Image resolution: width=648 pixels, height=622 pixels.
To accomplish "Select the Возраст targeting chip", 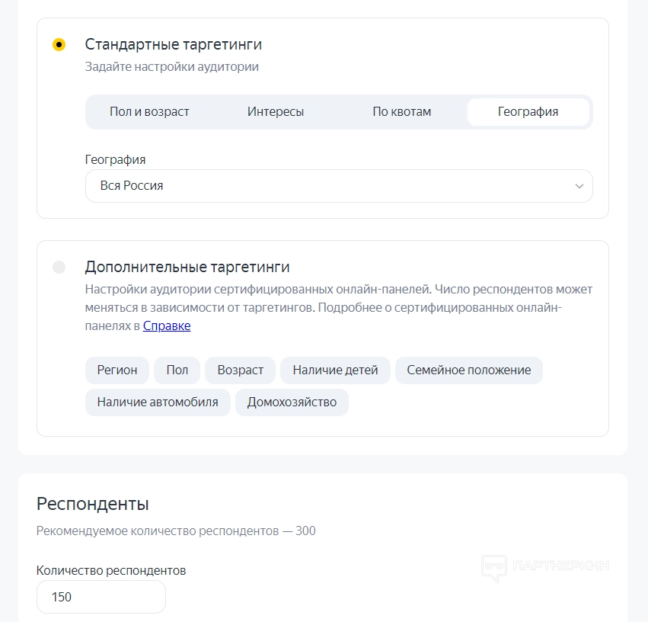I will point(241,370).
